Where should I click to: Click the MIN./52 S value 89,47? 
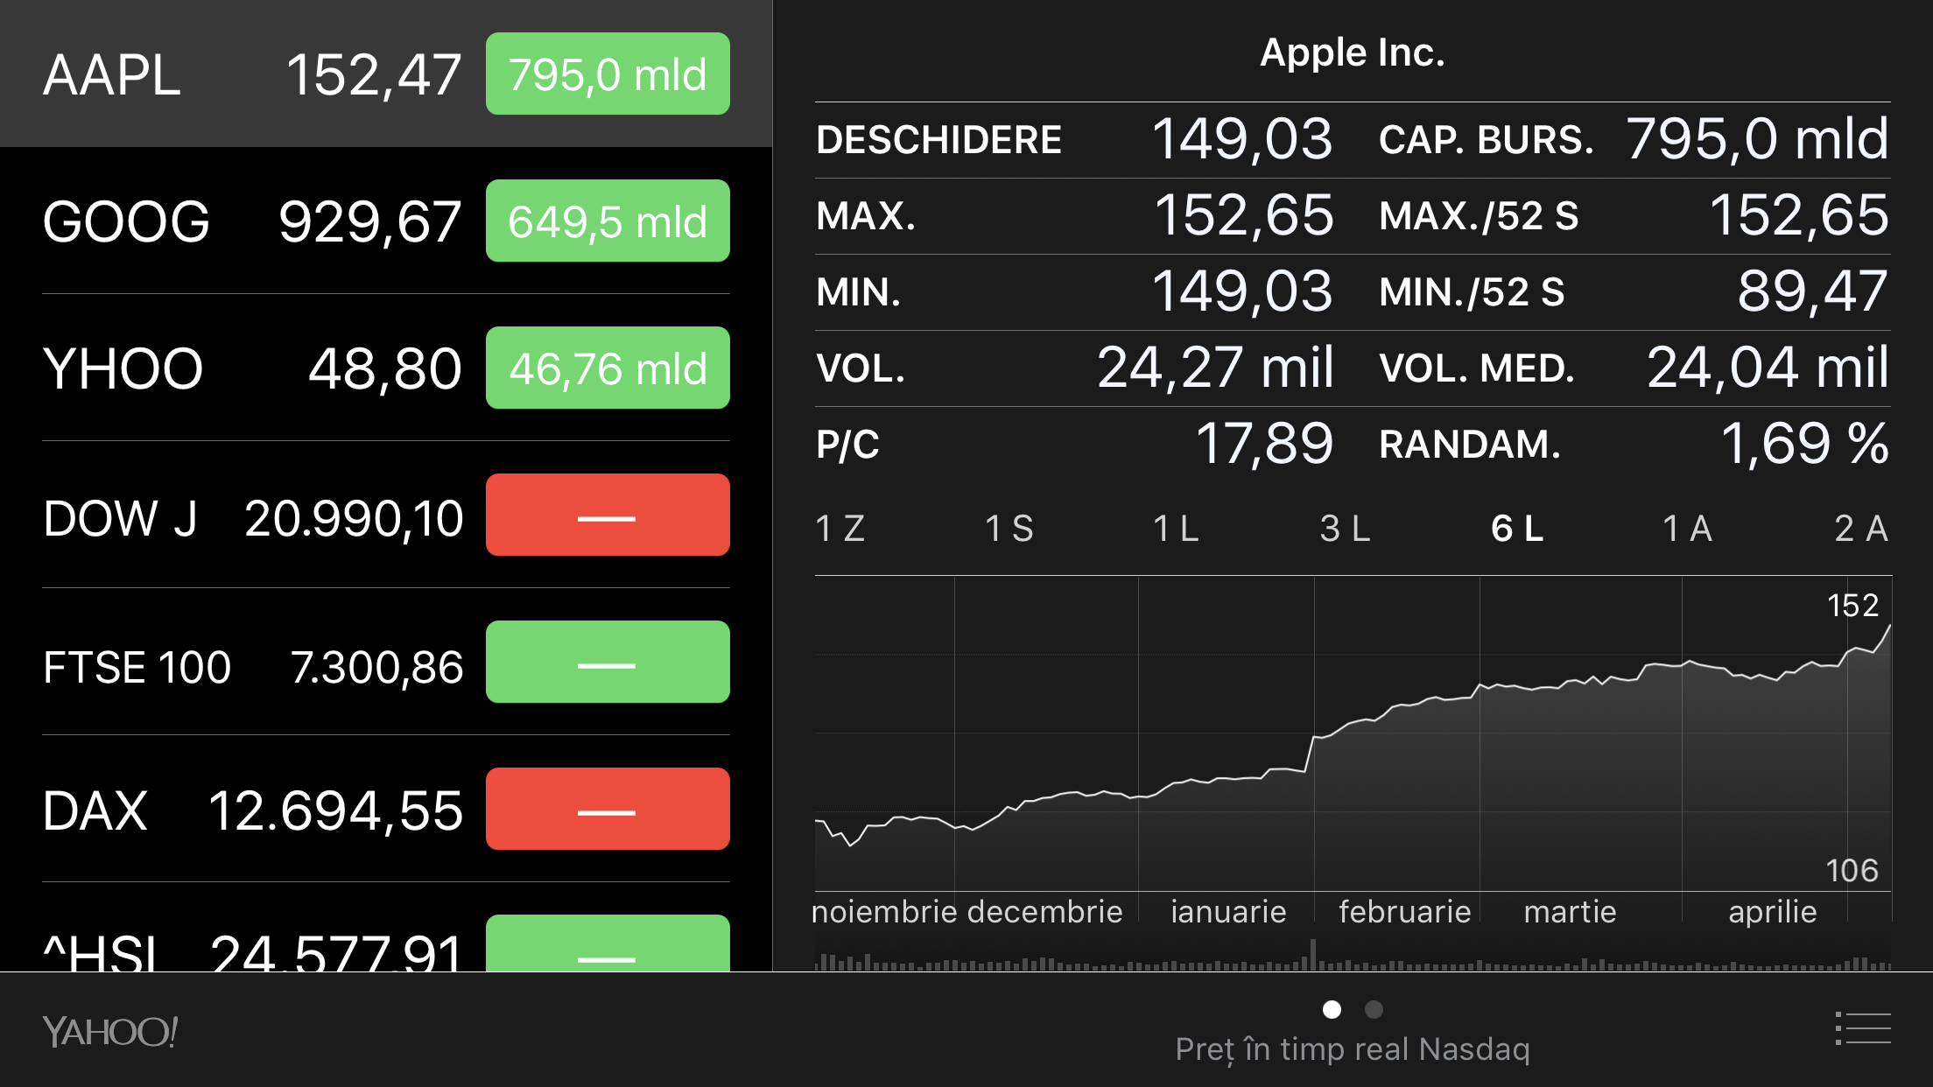[1813, 291]
